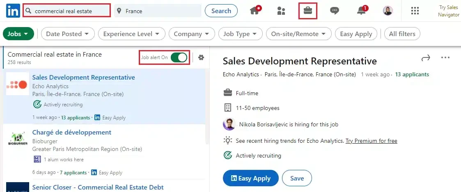Expand the Date Posted filter
This screenshot has height=192, width=461.
[68, 34]
